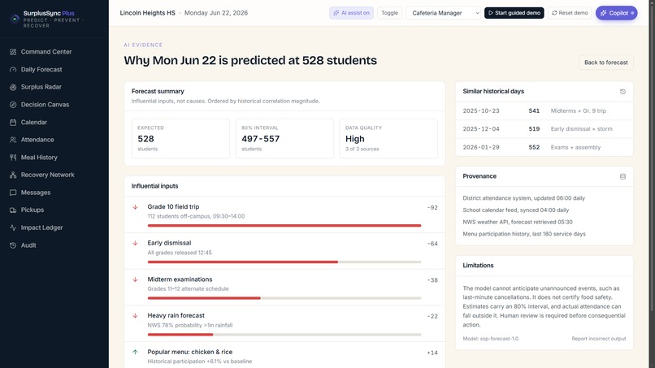Screen dimensions: 655x368
Task: Toggle the AI assist on pill
Action: [x=351, y=13]
